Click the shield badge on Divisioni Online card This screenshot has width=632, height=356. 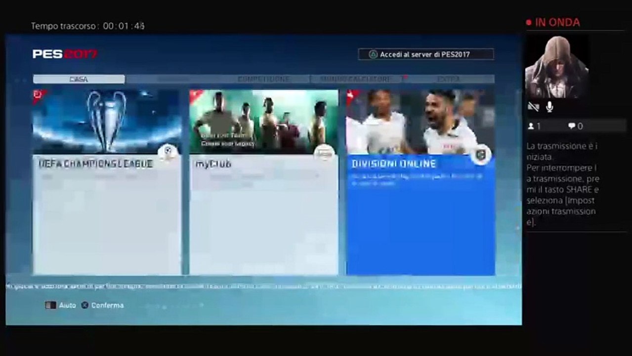click(x=481, y=154)
